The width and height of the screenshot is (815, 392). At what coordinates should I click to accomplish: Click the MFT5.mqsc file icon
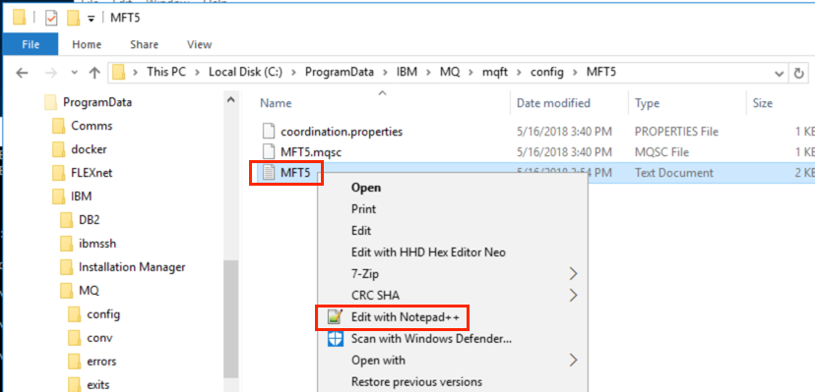(268, 152)
